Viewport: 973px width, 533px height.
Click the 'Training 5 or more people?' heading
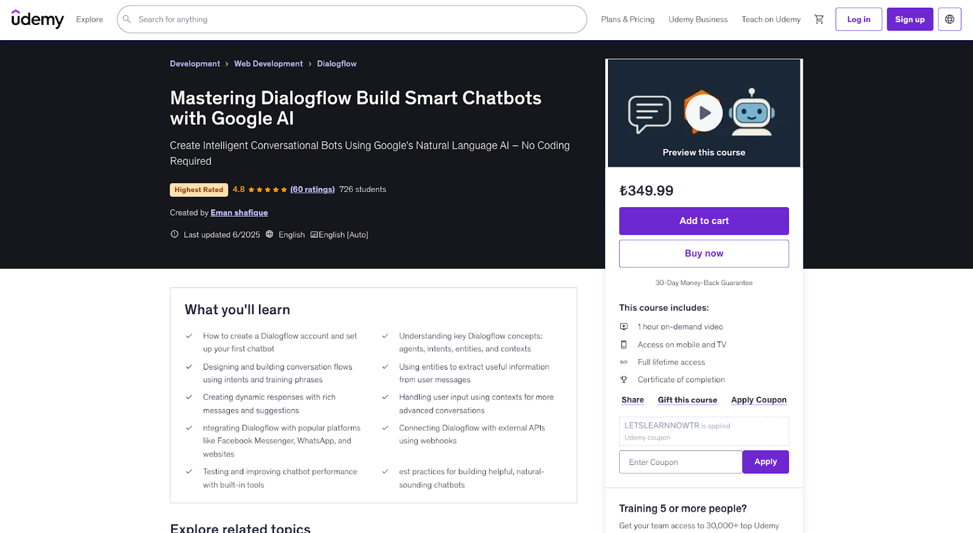(683, 509)
